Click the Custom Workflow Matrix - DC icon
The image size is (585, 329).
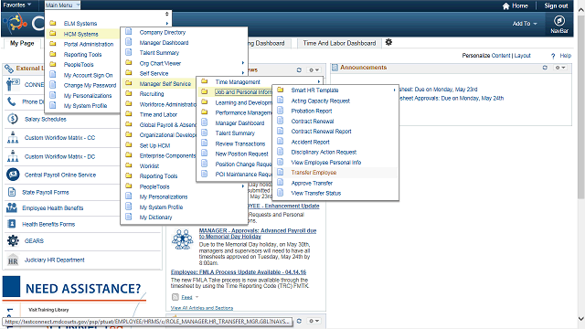pyautogui.click(x=13, y=156)
